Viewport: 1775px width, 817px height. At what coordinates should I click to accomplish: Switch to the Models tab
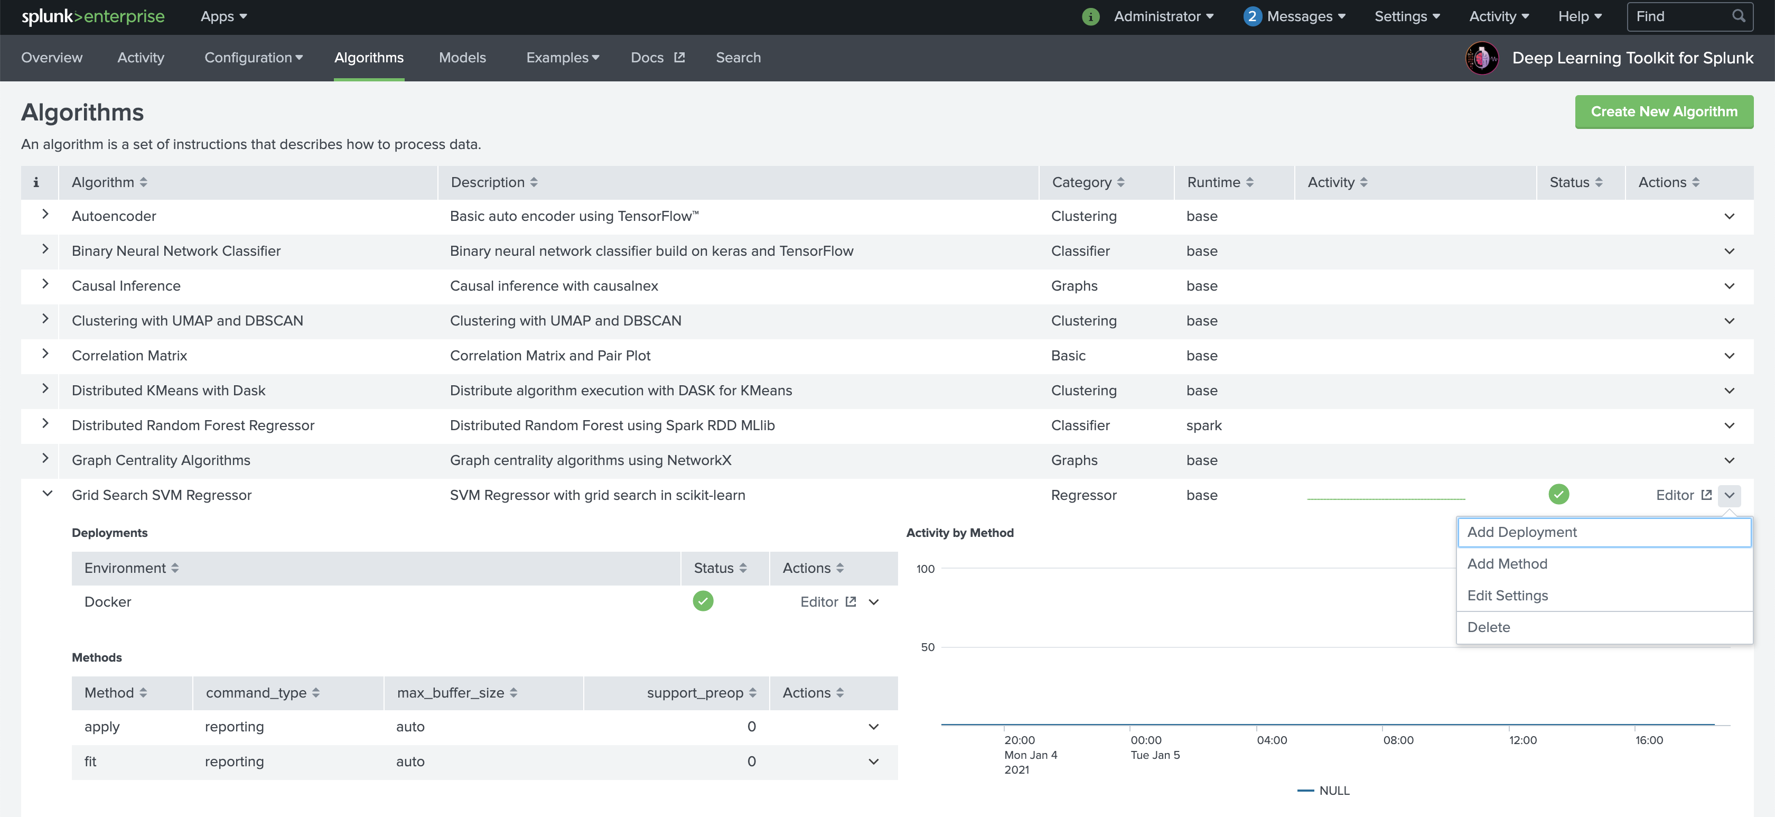[x=462, y=58]
